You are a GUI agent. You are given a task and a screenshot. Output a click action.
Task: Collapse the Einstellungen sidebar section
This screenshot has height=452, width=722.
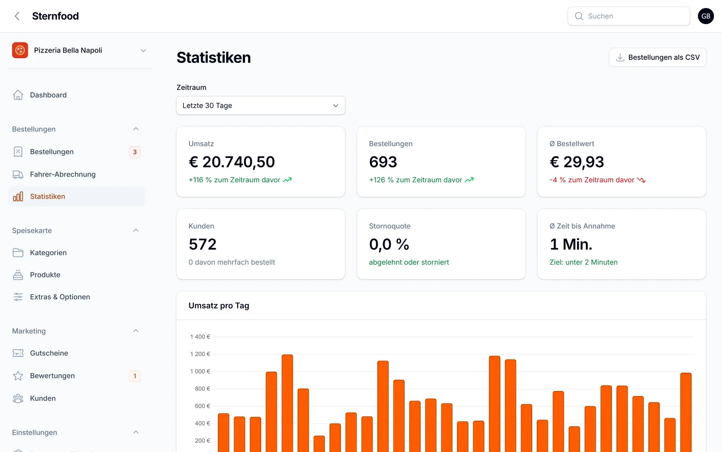pyautogui.click(x=136, y=432)
